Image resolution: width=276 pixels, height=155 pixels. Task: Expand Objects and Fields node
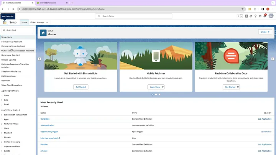(2, 147)
